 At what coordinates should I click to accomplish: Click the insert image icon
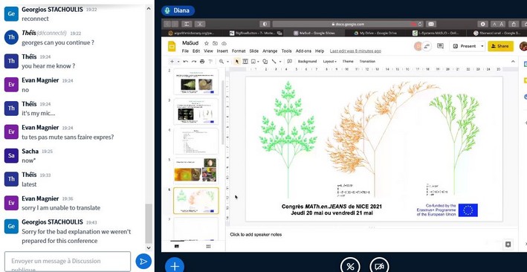coord(253,62)
